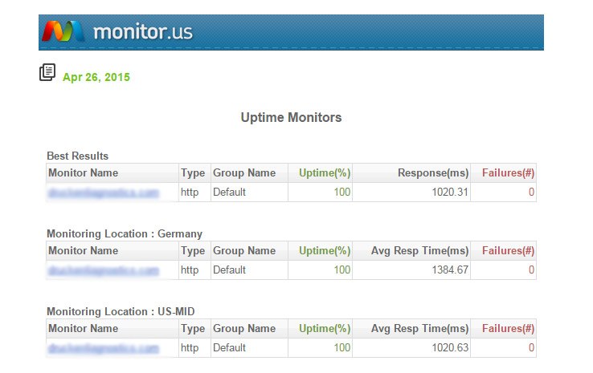
Task: Click Uptime(%) header in US-MID table
Action: pos(325,328)
